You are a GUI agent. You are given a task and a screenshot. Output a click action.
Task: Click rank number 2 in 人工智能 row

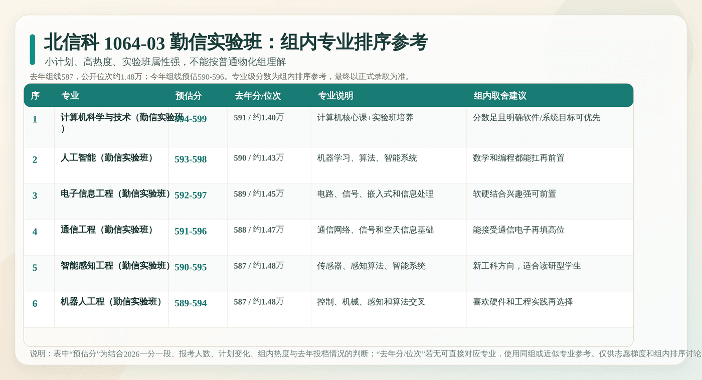point(35,160)
